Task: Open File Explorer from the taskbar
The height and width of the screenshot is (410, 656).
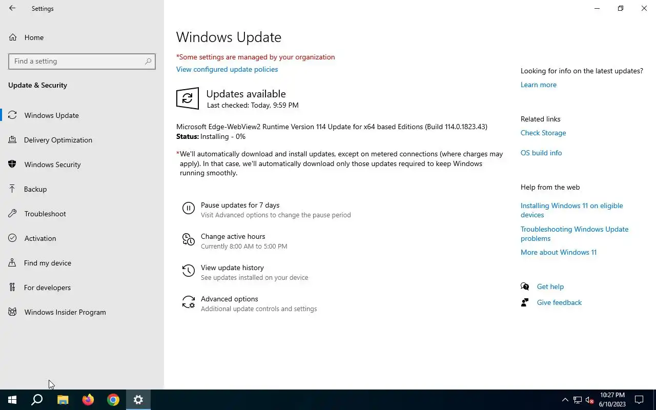Action: 63,400
